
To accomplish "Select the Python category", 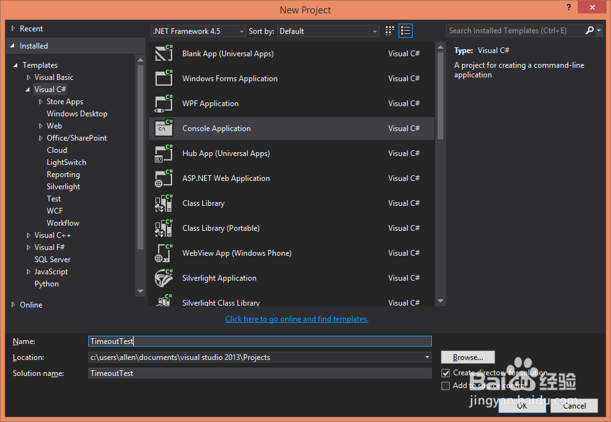I will (x=46, y=284).
